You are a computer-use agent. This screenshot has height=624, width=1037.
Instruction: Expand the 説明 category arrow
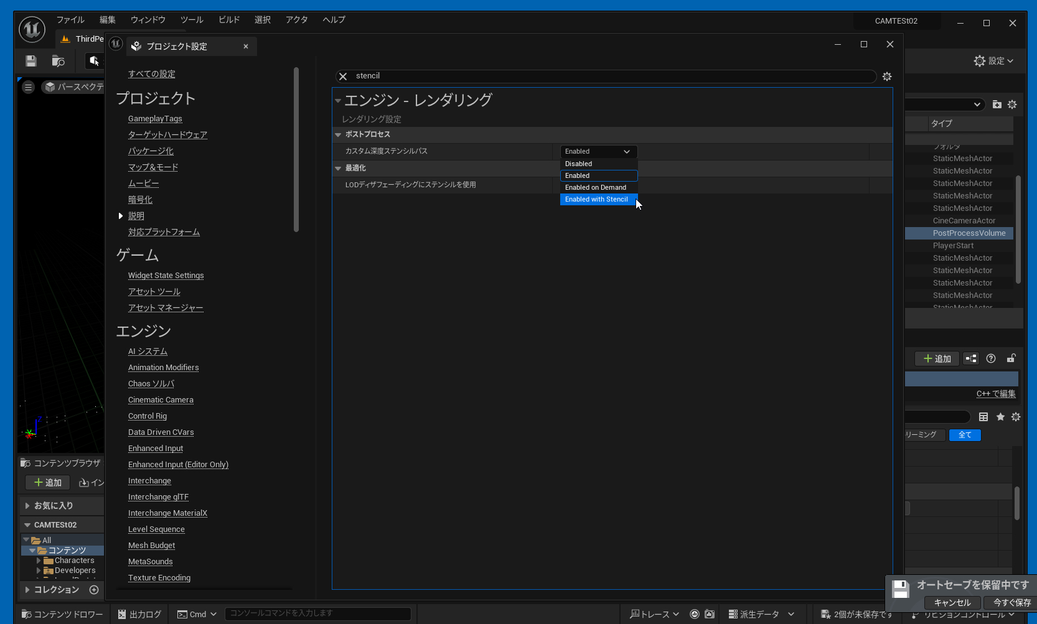[121, 216]
